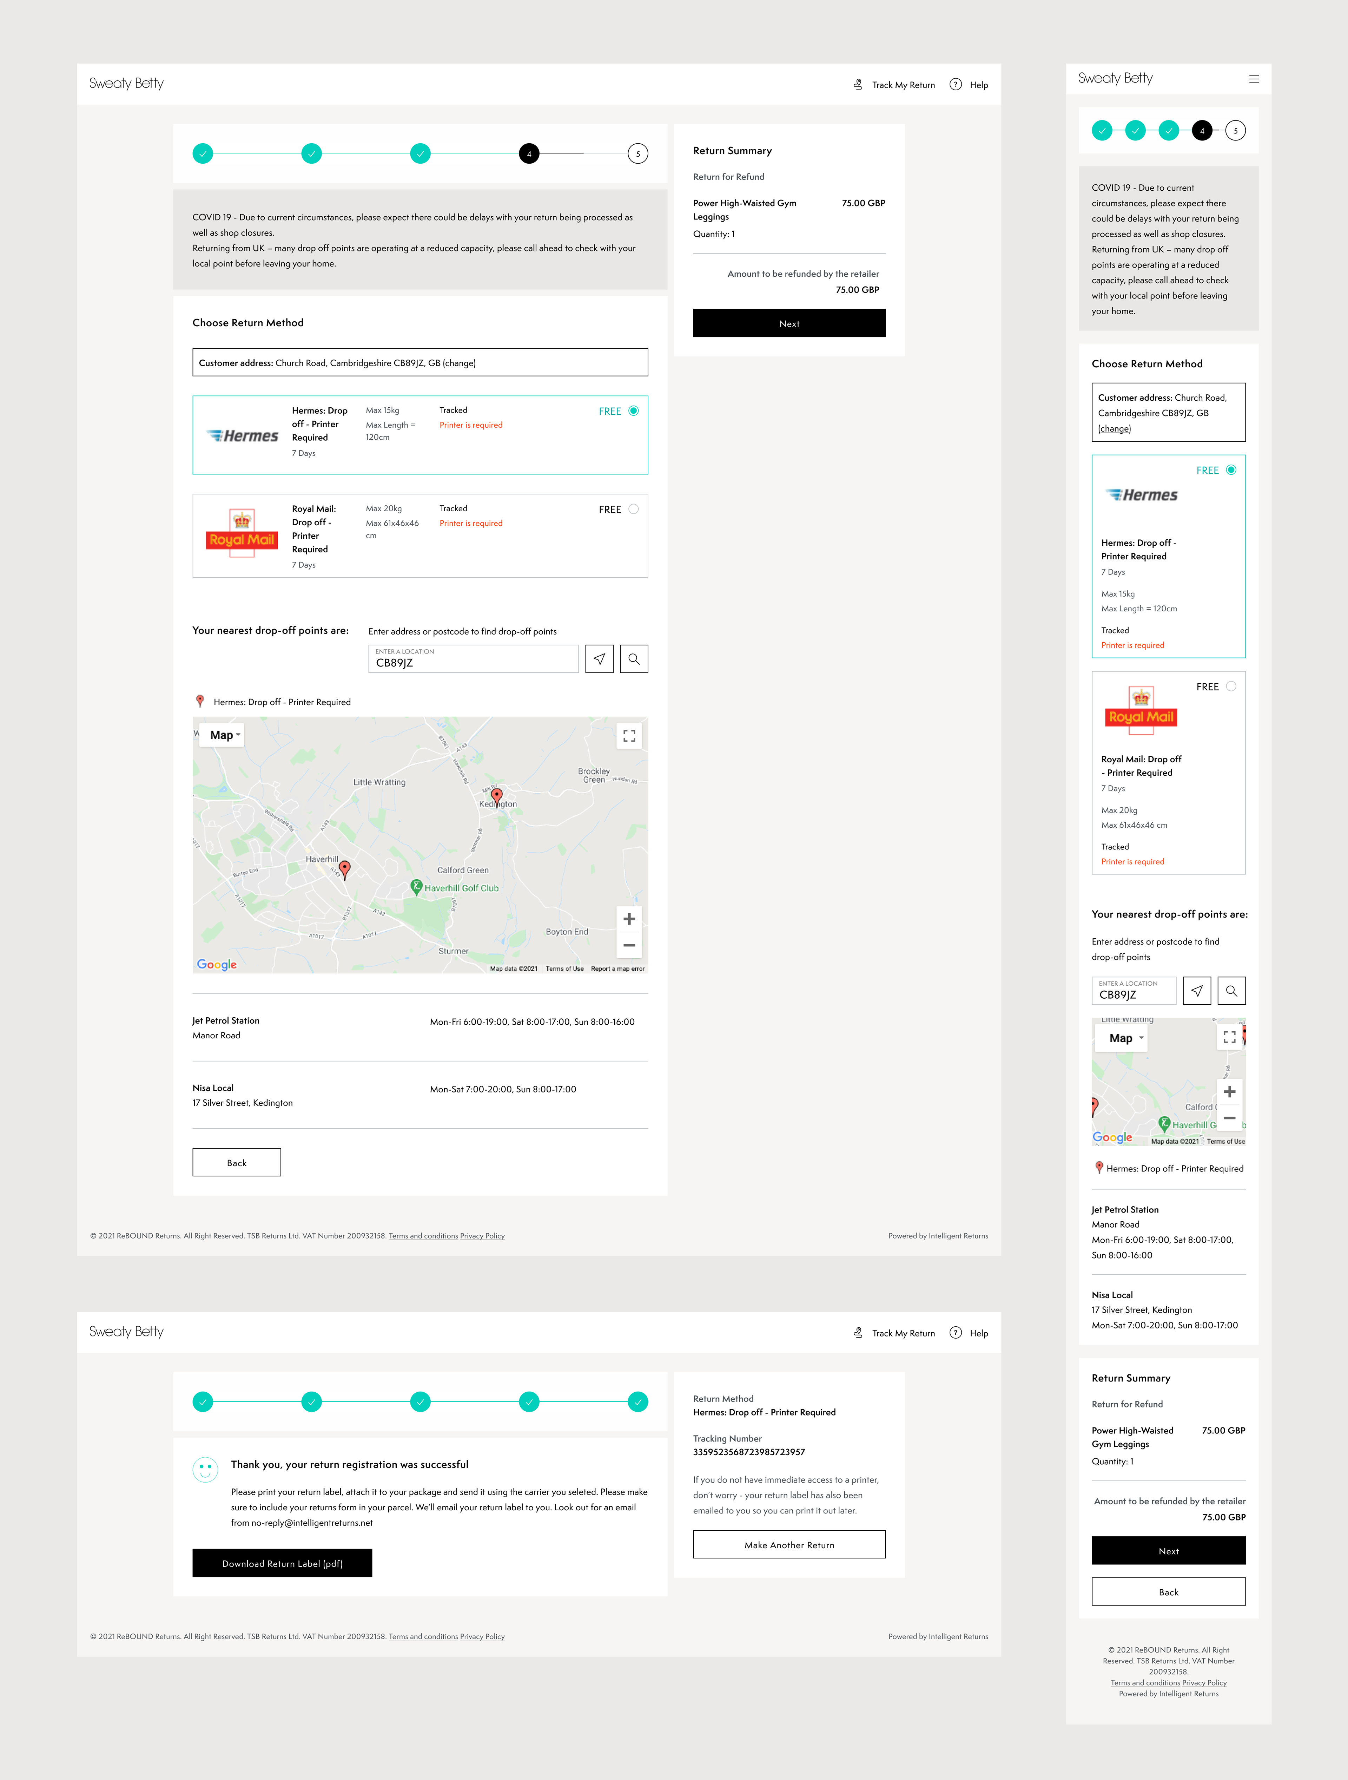The image size is (1348, 1780).
Task: Click red pin icon beside desktop Hermes legend
Action: click(200, 701)
